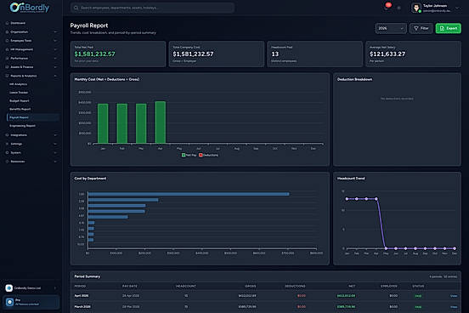Expand the HR Management chevron

55,49
